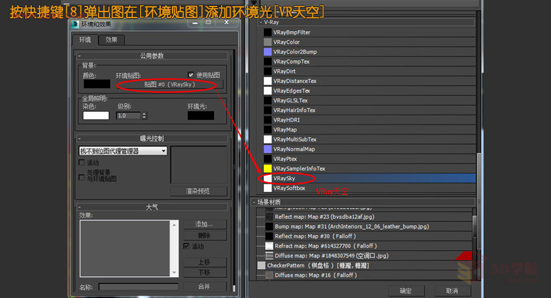This screenshot has width=551, height=298.
Task: Click 确定 in the map browser
Action: [406, 291]
